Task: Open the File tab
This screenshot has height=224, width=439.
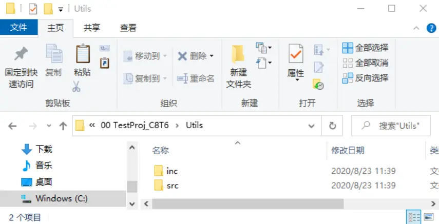Action: (x=19, y=28)
